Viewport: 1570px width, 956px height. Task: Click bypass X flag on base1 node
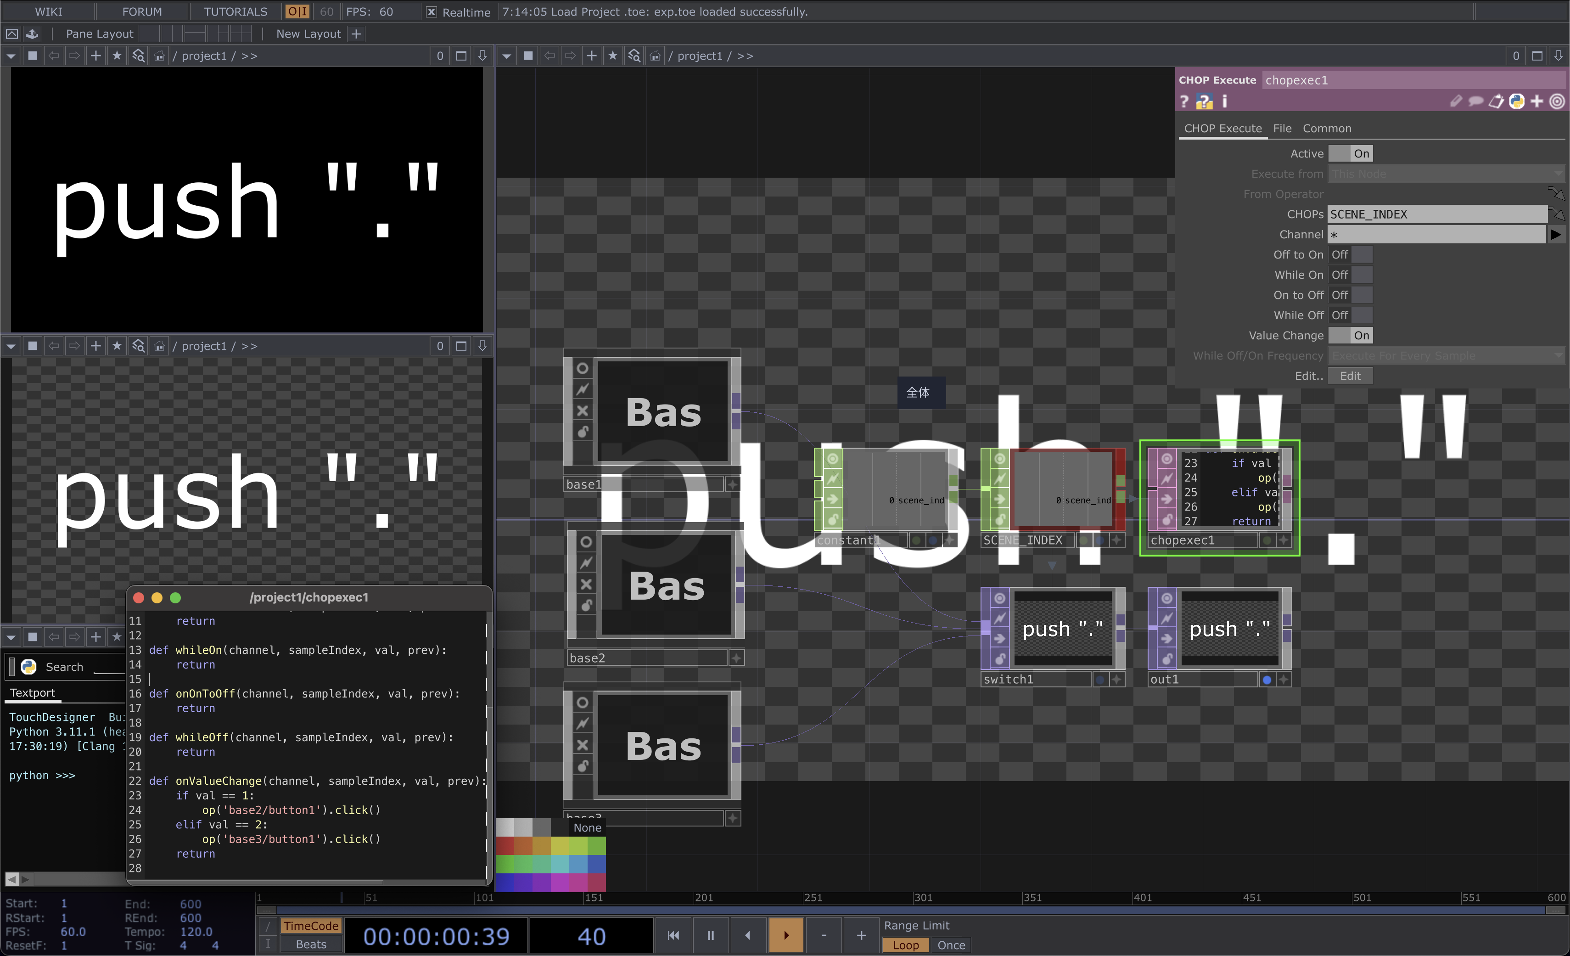[583, 411]
